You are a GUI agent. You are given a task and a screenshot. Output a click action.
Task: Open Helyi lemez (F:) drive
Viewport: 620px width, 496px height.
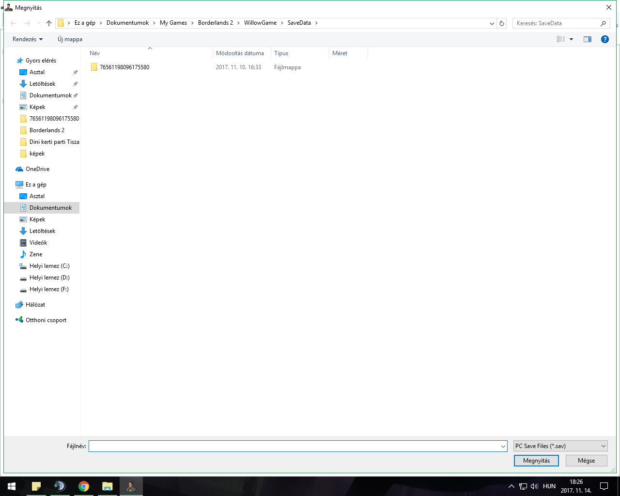pyautogui.click(x=49, y=289)
